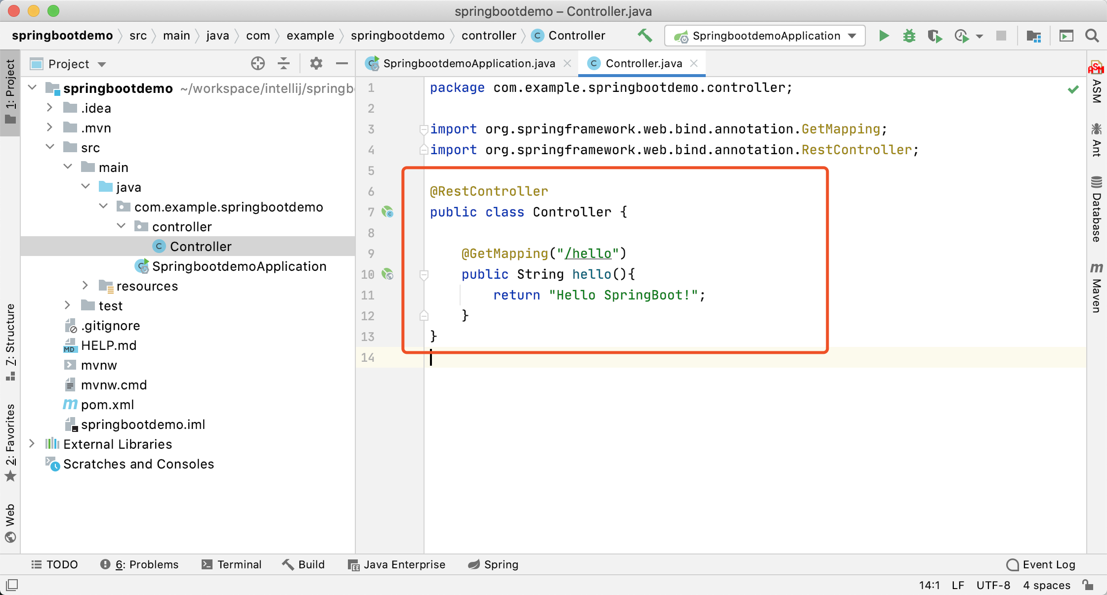Collapse the controller package

pos(122,226)
